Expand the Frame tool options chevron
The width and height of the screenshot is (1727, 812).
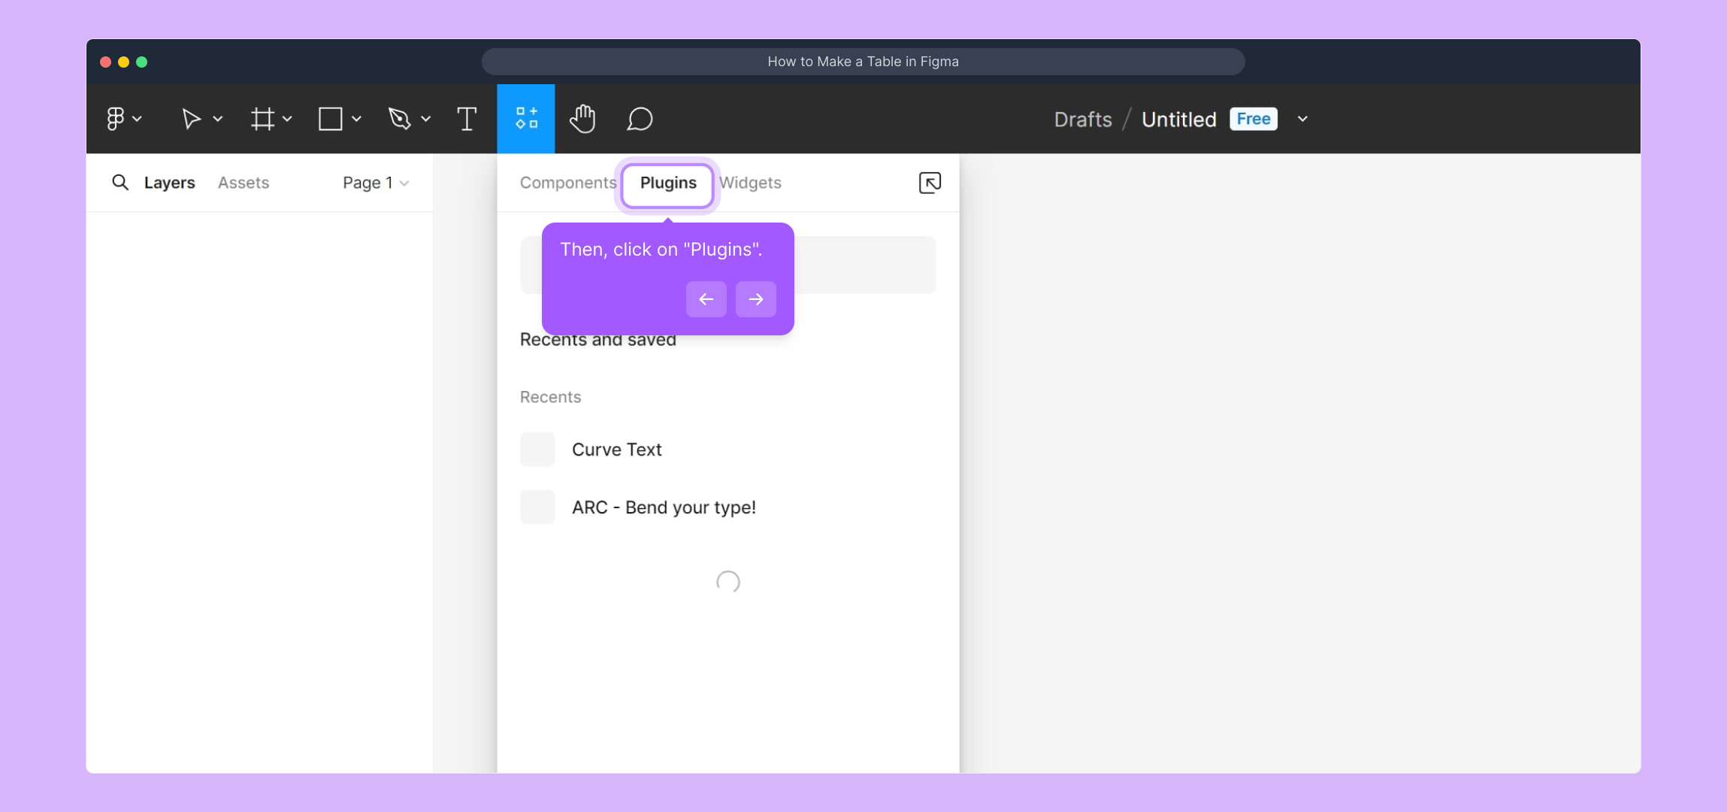[287, 119]
